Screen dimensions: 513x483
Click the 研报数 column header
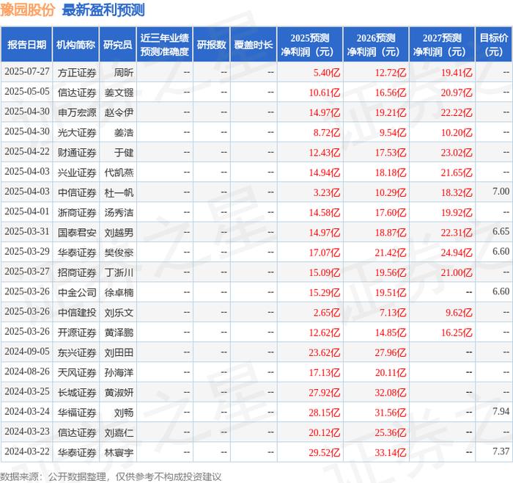[x=211, y=45]
